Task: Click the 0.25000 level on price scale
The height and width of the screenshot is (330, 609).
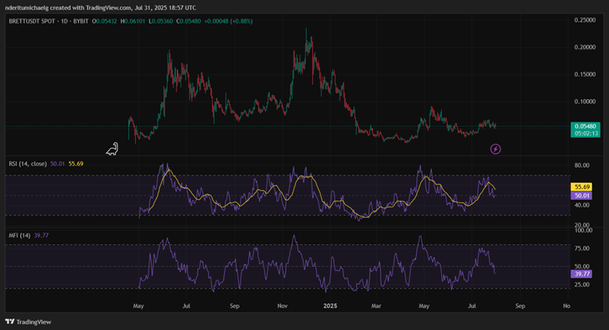Action: pos(585,20)
